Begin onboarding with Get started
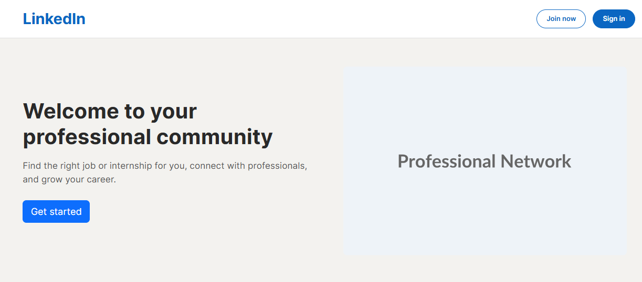This screenshot has width=642, height=282. pyautogui.click(x=56, y=211)
